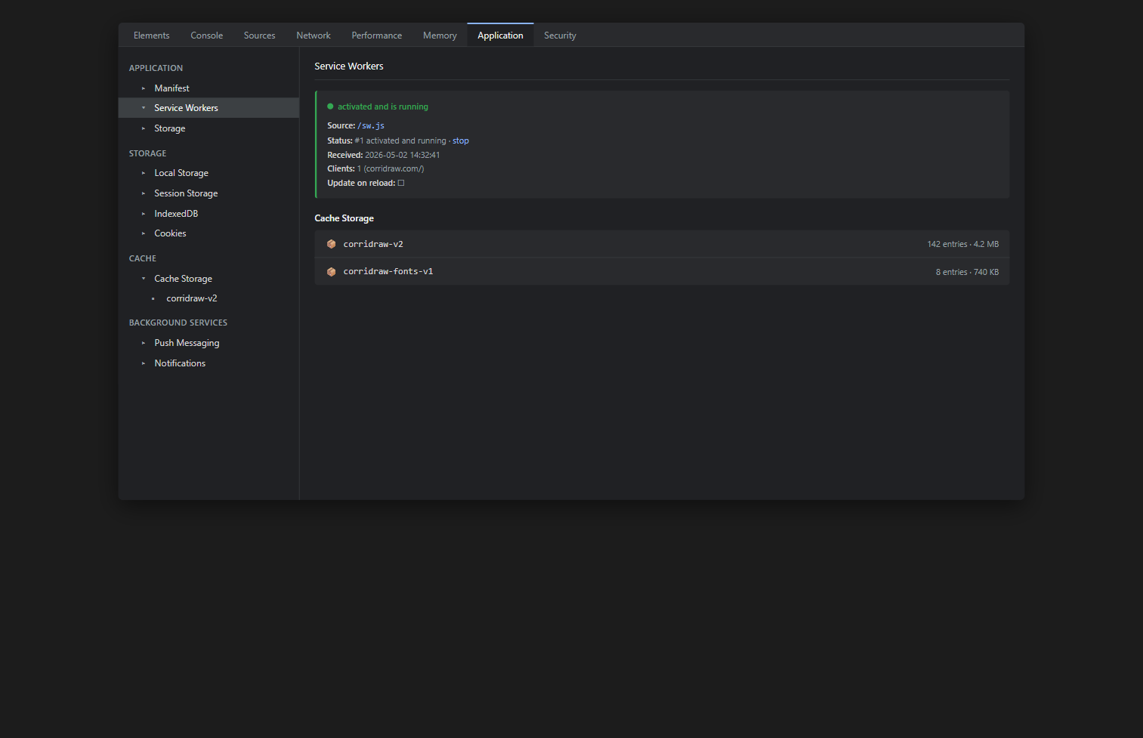The height and width of the screenshot is (738, 1143).
Task: Open Local Storage in the sidebar
Action: 209,173
